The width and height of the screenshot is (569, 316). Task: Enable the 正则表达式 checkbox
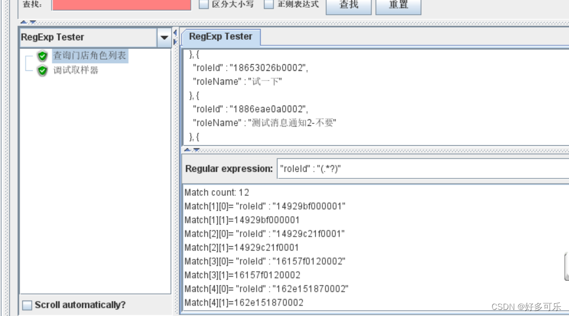pyautogui.click(x=269, y=5)
